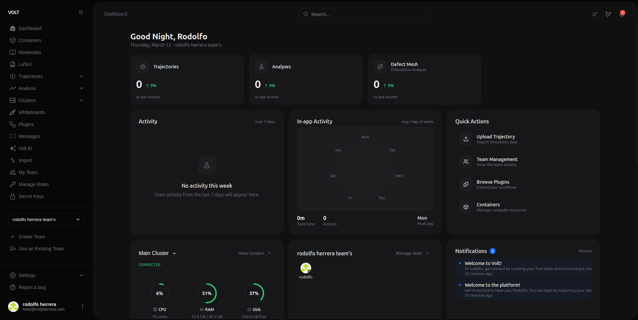
Task: Click the Containers cube icon in Quick Actions
Action: [x=466, y=207]
